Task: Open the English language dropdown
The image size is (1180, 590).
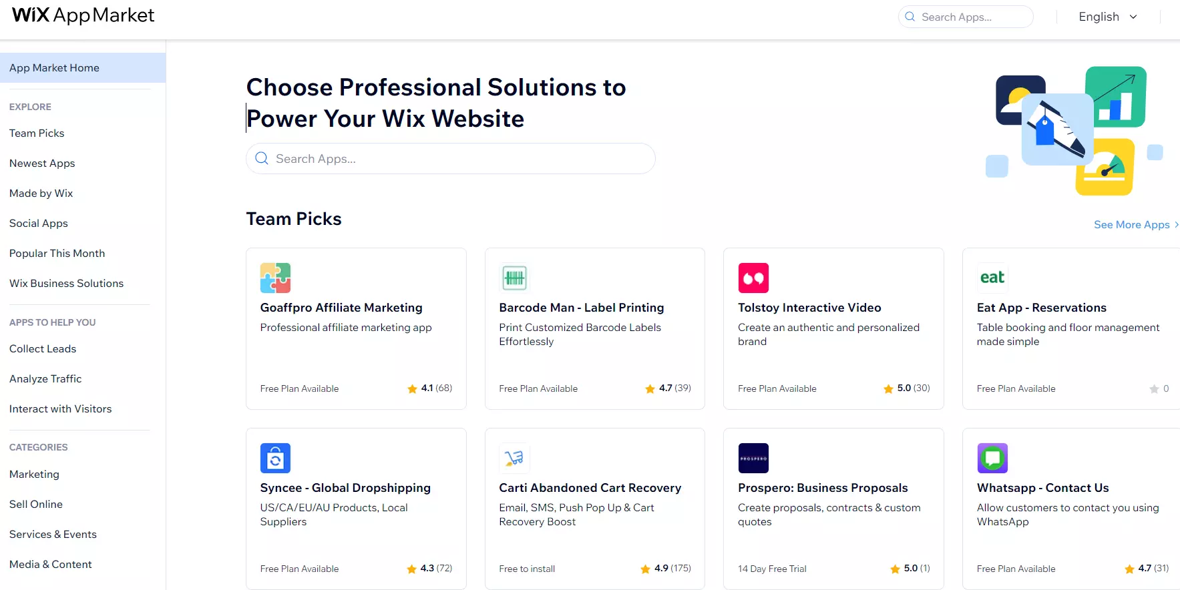Action: tap(1107, 17)
